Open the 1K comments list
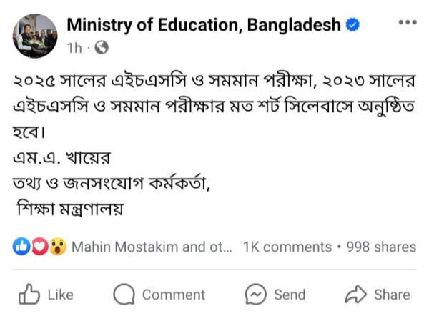429x316 pixels. [287, 247]
